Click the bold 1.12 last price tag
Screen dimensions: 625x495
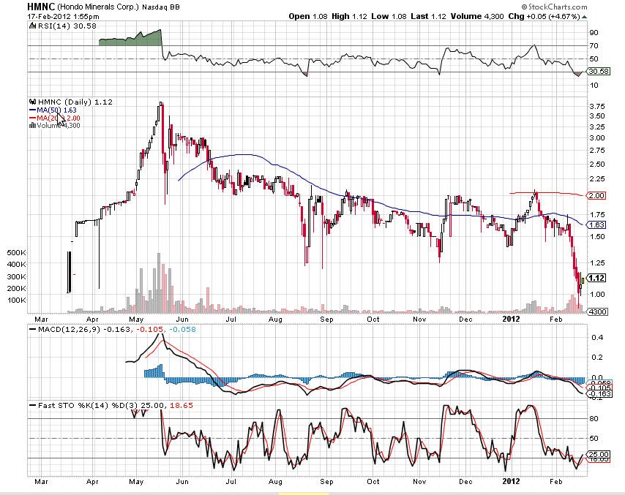pos(596,278)
